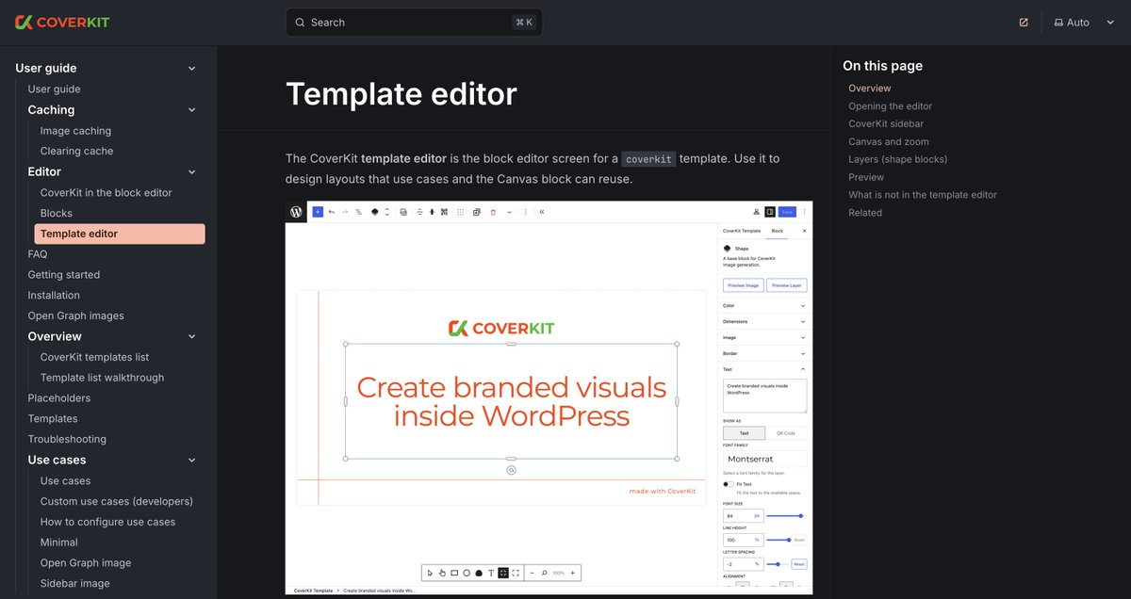Viewport: 1131px width, 599px height.
Task: Click the fullscreen corners icon in the bottom toolbar
Action: [516, 573]
